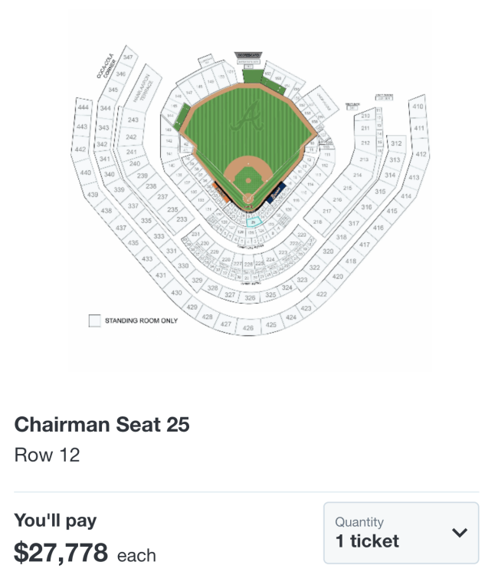Viewport: 498px width, 585px height.
Task: Choose section 410 in the upper deck
Action: coord(418,107)
